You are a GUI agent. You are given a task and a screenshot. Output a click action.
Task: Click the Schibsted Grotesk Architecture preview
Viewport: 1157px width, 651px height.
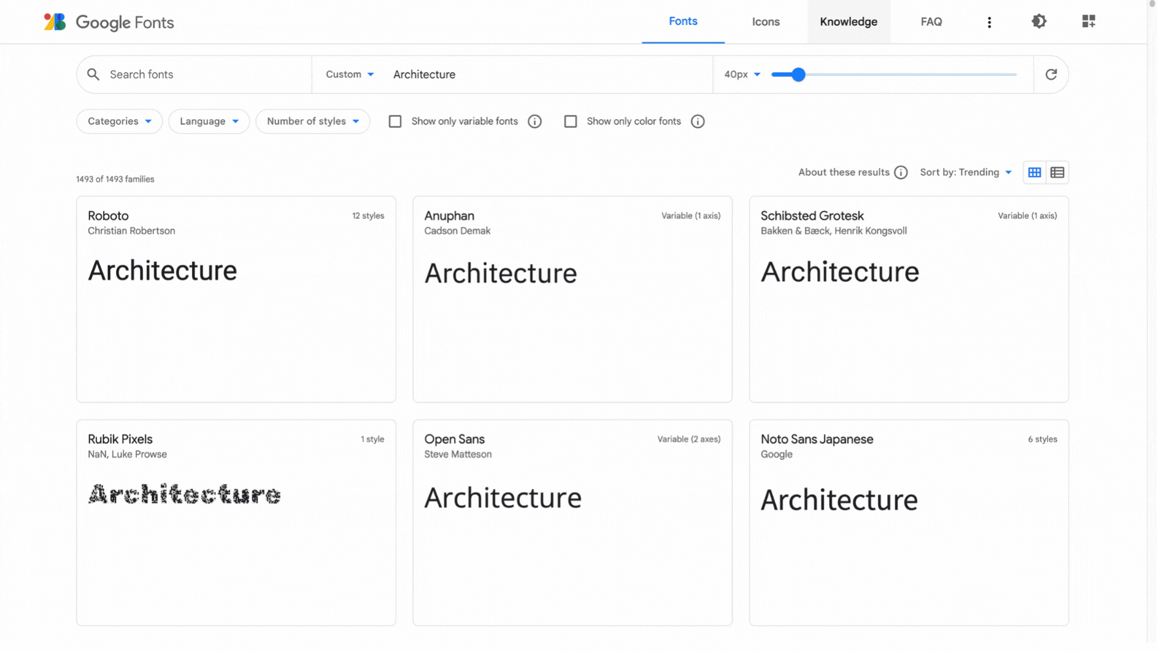(839, 272)
